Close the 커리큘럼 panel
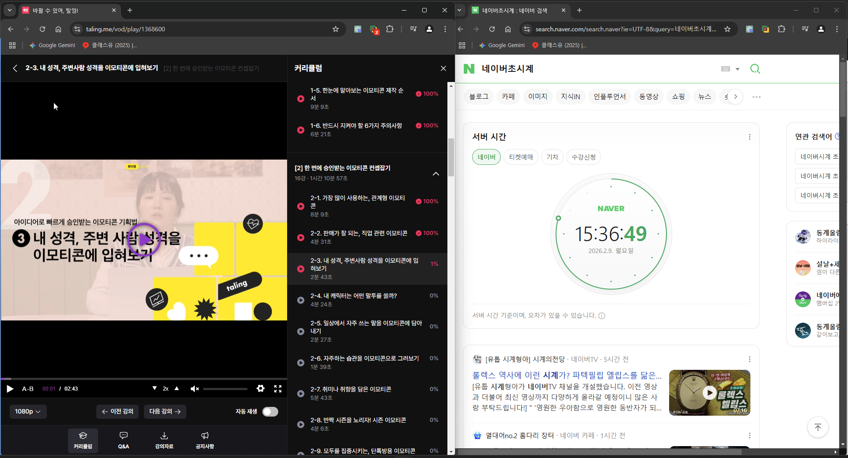 pos(443,68)
